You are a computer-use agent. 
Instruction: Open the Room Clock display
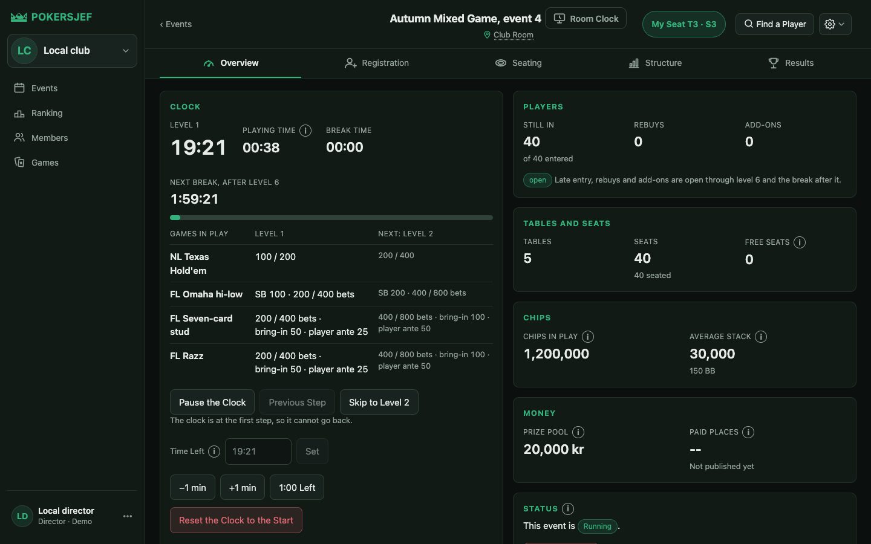[x=586, y=19]
